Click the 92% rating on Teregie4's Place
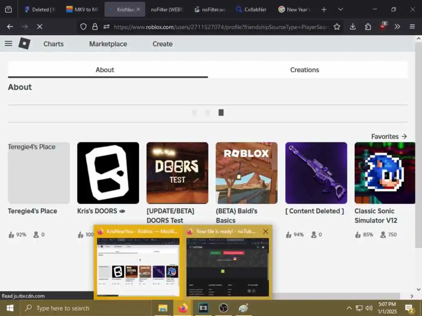This screenshot has width=422, height=316. (17, 235)
